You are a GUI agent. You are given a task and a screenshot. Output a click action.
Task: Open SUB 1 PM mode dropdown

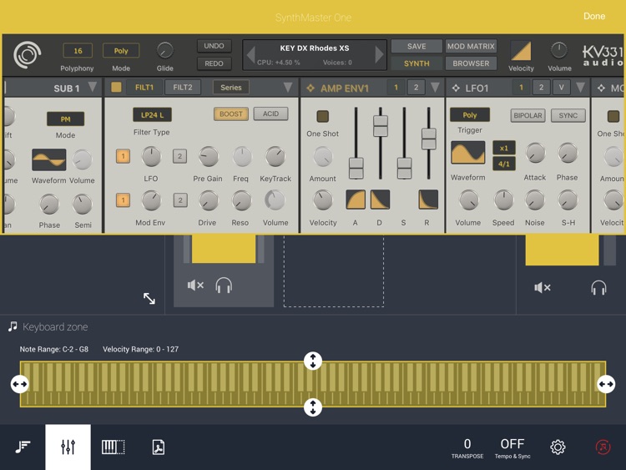[x=65, y=119]
